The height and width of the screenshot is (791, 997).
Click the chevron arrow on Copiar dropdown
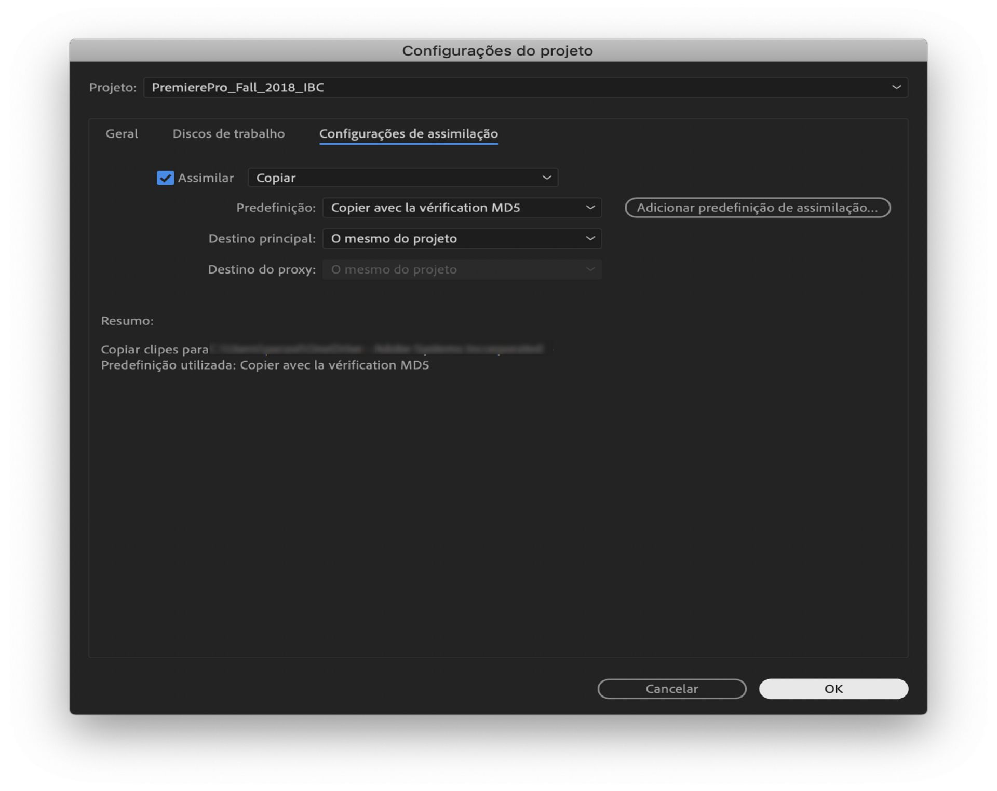click(546, 178)
